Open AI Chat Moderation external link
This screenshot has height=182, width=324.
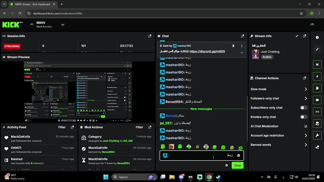tap(306, 126)
